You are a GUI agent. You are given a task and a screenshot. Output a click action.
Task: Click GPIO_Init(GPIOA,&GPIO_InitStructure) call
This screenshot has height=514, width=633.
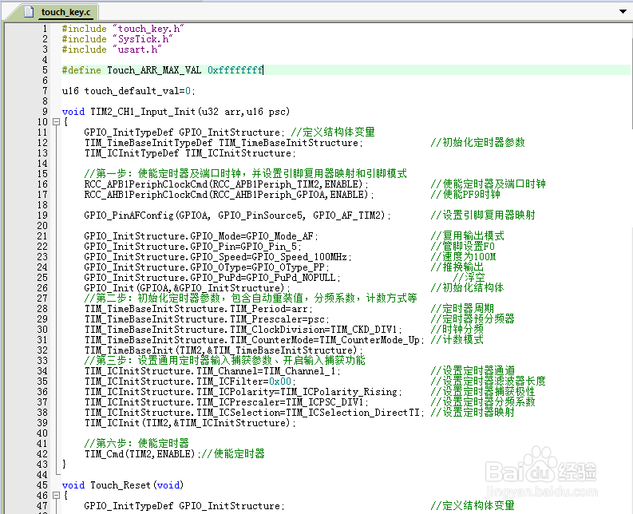187,288
